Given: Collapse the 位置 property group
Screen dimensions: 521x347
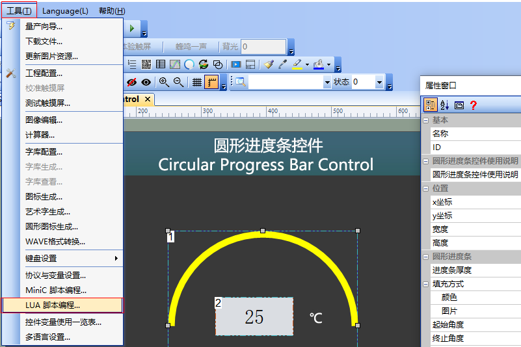Looking at the screenshot, I should (425, 188).
